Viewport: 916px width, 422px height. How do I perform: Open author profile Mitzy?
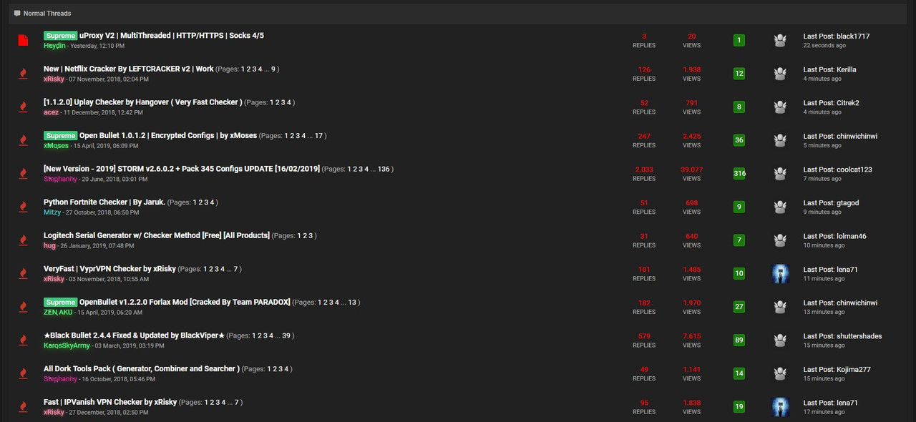coord(52,212)
